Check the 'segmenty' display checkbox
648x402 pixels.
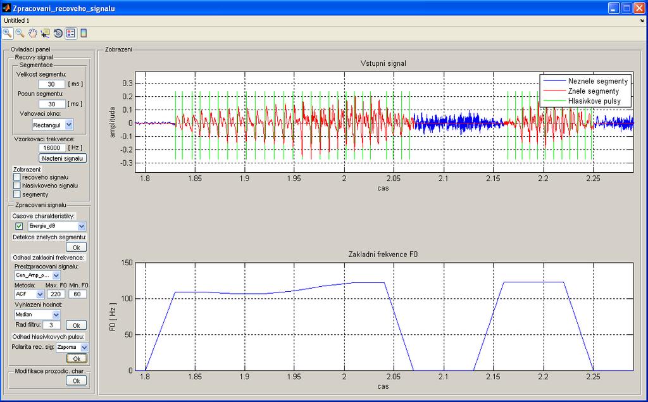17,194
